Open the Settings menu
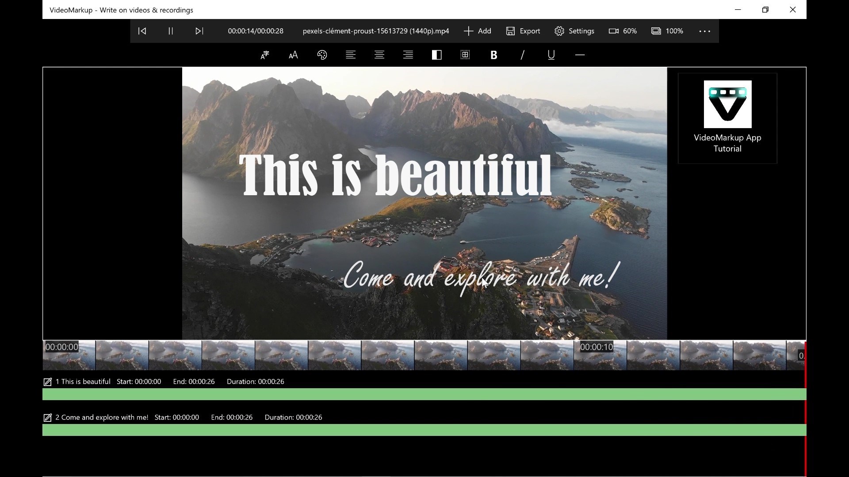 (x=574, y=31)
